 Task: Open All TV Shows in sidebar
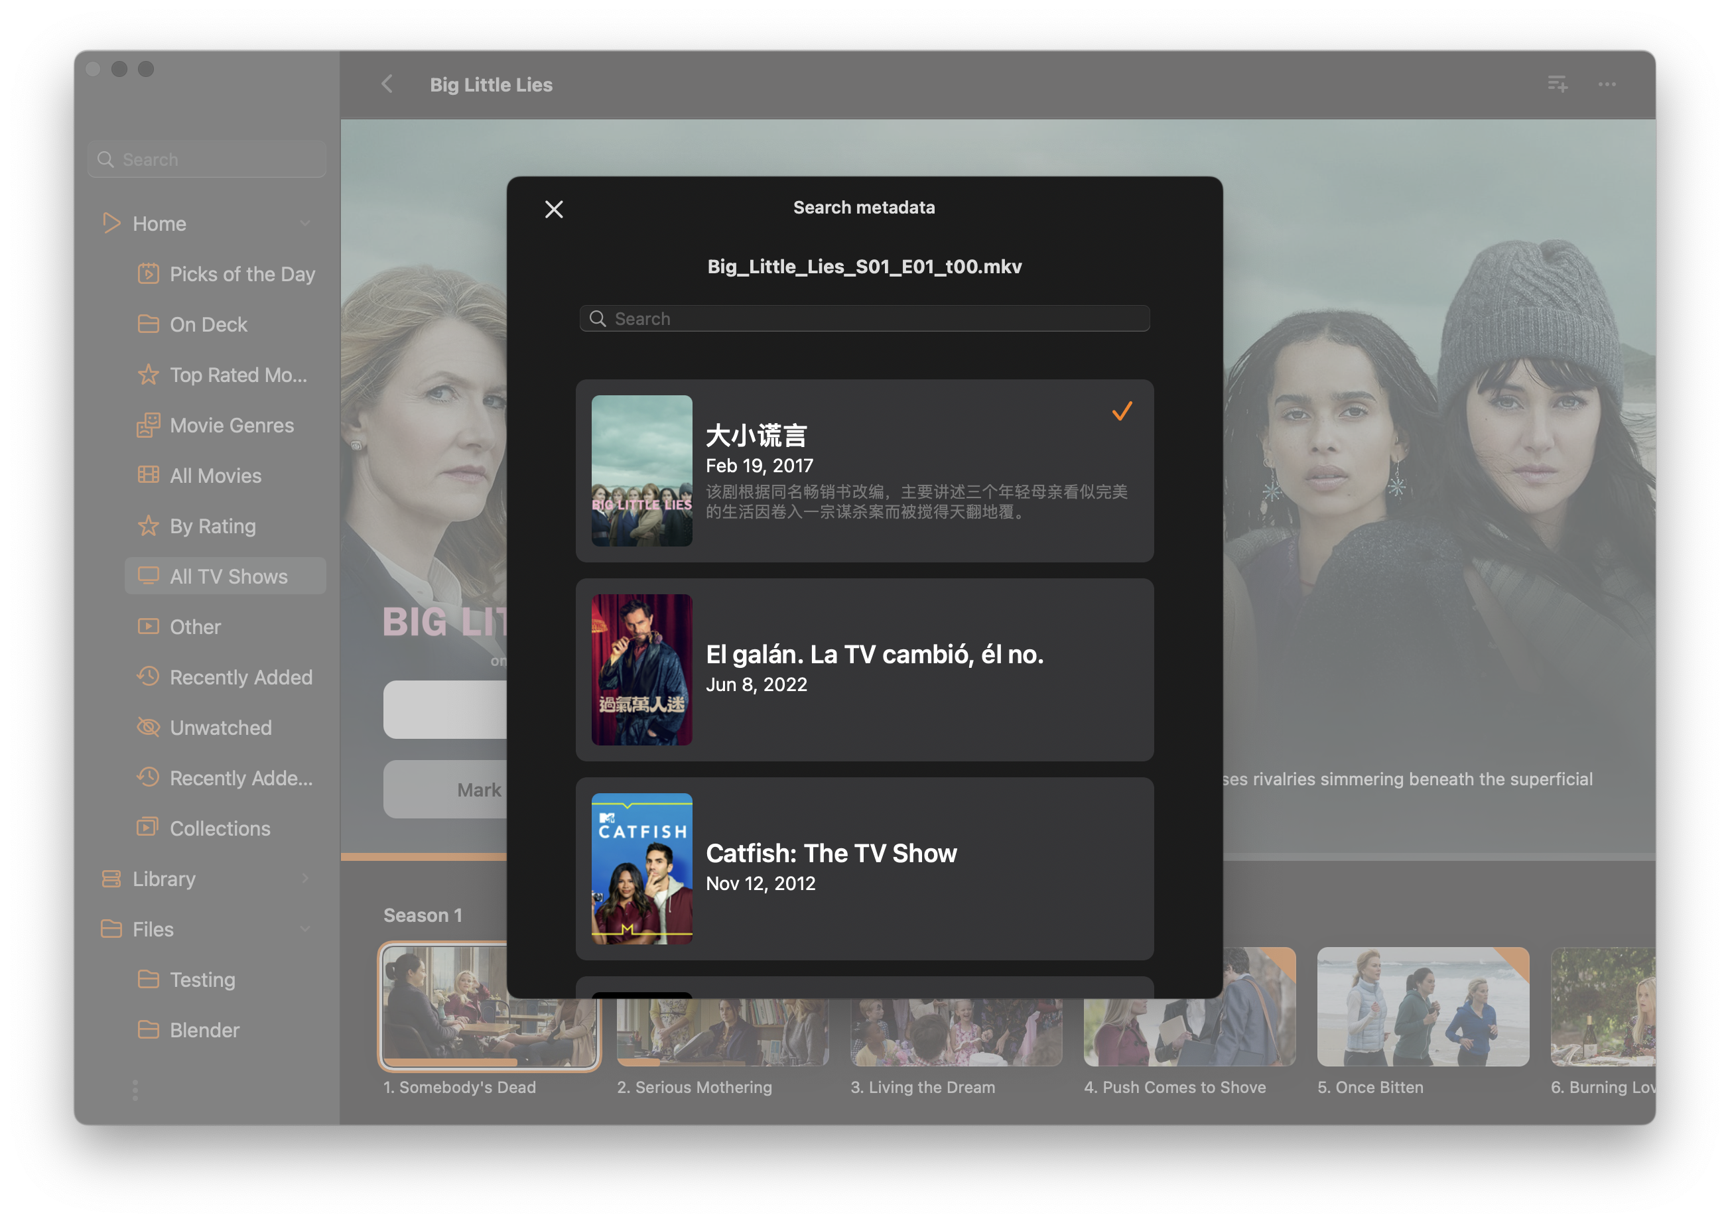point(228,576)
